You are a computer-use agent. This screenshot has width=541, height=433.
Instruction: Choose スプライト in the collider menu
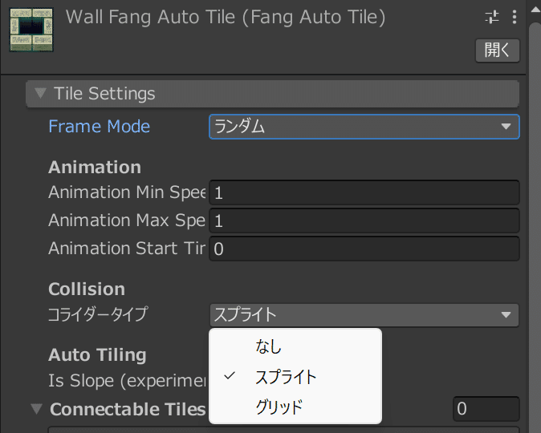tap(286, 377)
